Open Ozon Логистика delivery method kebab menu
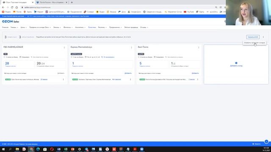The image size is (271, 152). pos(63,79)
